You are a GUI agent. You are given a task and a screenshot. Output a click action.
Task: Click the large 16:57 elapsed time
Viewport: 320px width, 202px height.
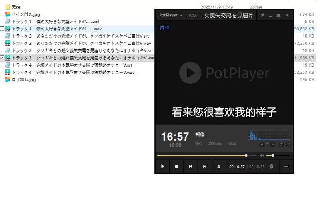[175, 137]
